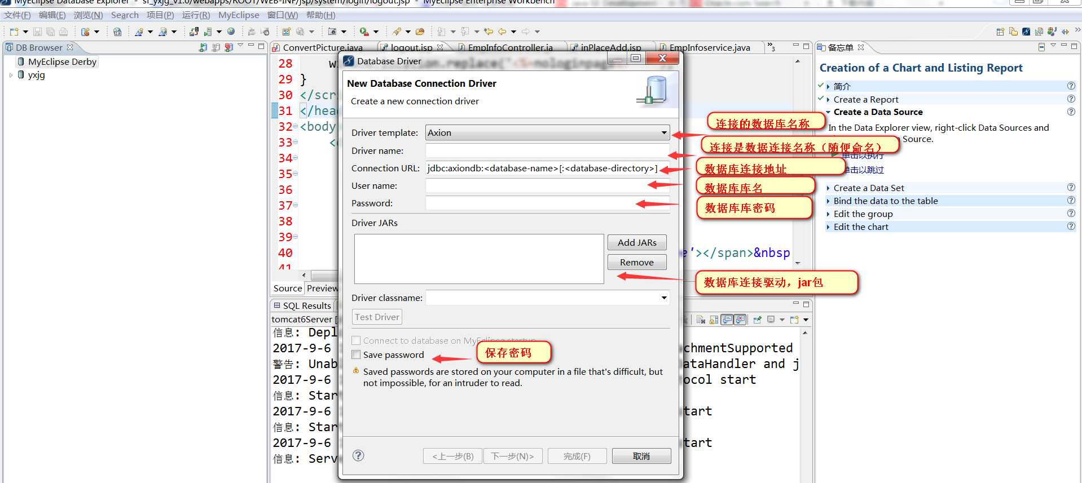
Task: Open the MyEclipse menu
Action: pos(239,15)
